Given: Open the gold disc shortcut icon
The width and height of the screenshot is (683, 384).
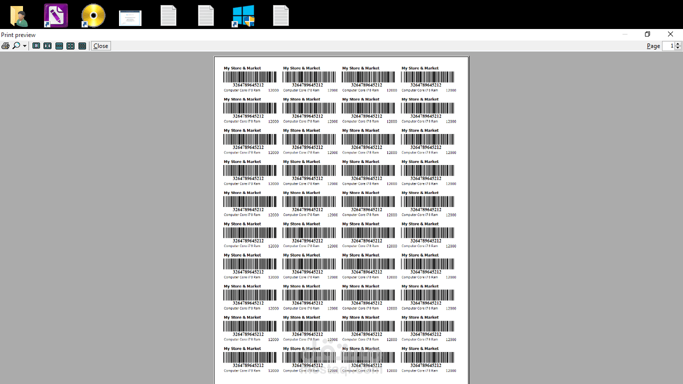Looking at the screenshot, I should click(x=93, y=15).
